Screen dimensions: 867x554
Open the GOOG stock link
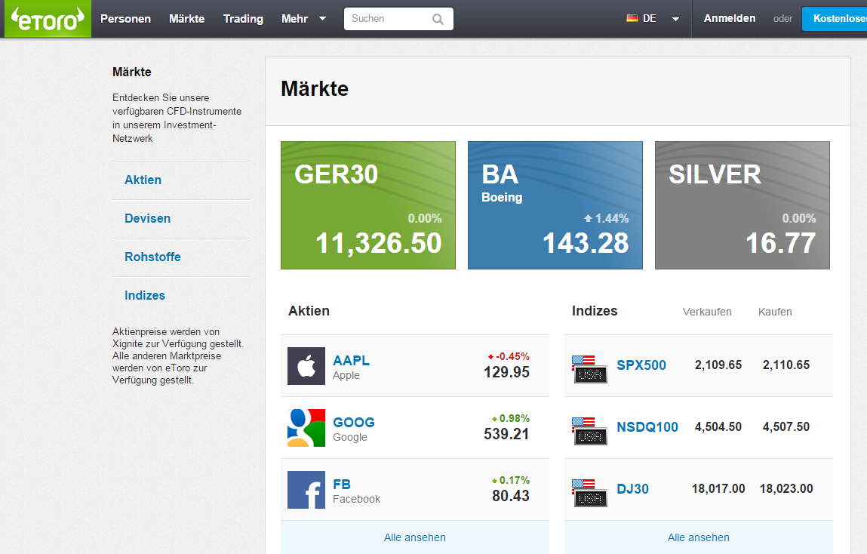(x=354, y=423)
